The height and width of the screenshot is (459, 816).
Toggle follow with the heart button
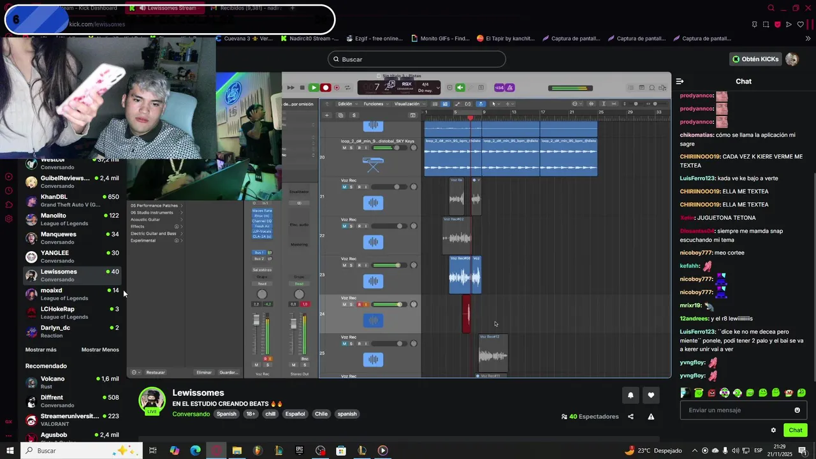tap(651, 395)
